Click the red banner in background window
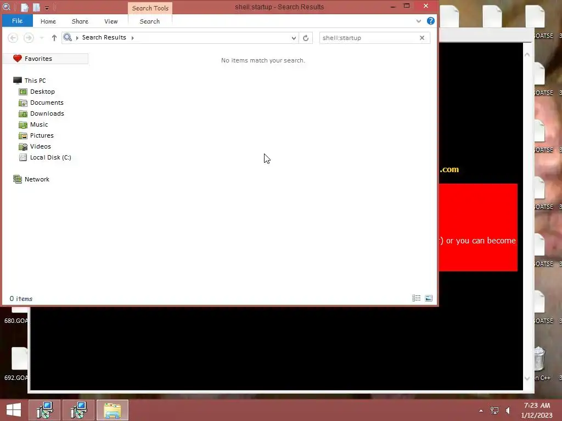The image size is (562, 421). [478, 227]
